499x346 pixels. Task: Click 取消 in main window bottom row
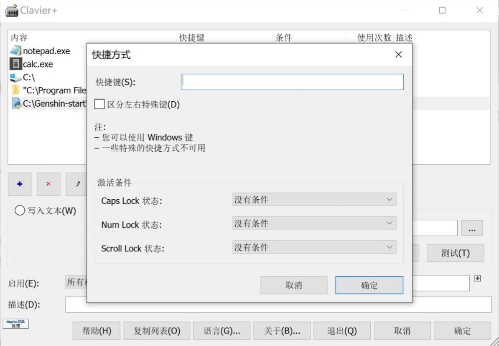(x=402, y=331)
